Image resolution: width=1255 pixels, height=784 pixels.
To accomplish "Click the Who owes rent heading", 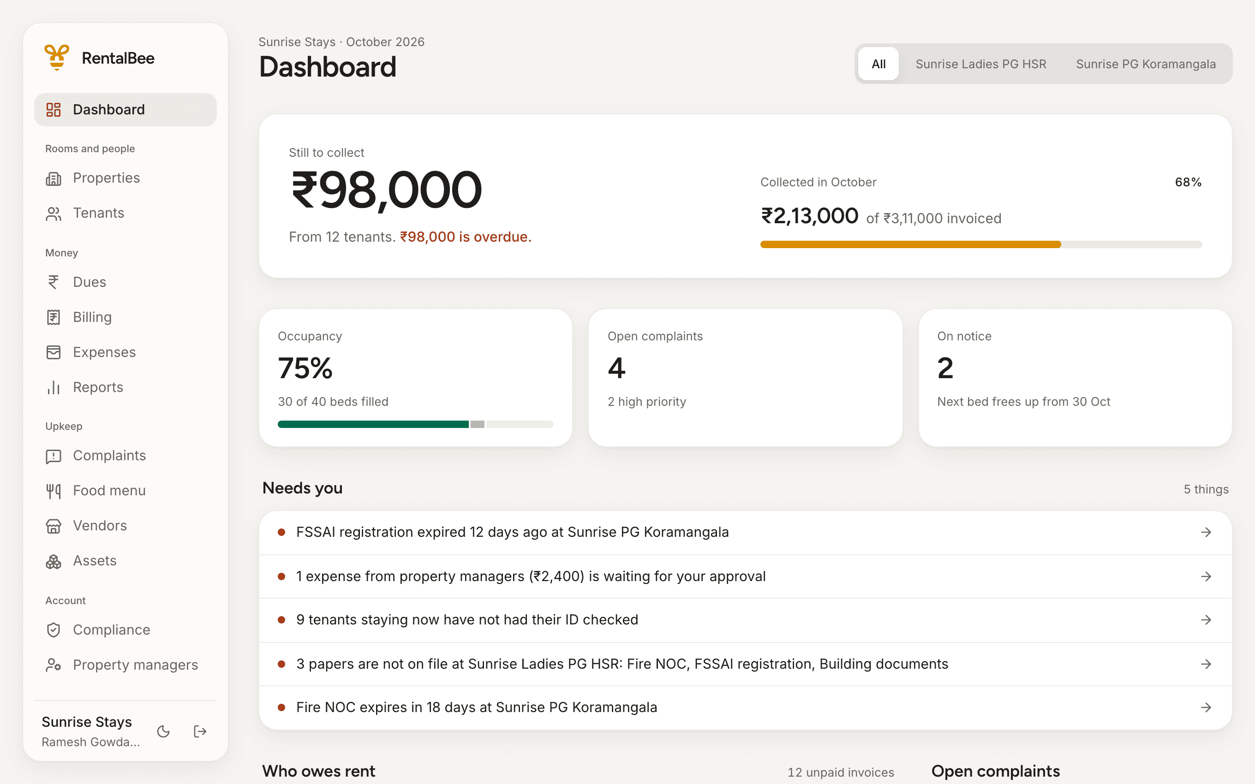I will 318,771.
